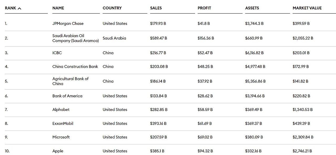The height and width of the screenshot is (155, 336).
Task: Open the Alphabet company link
Action: [61, 110]
